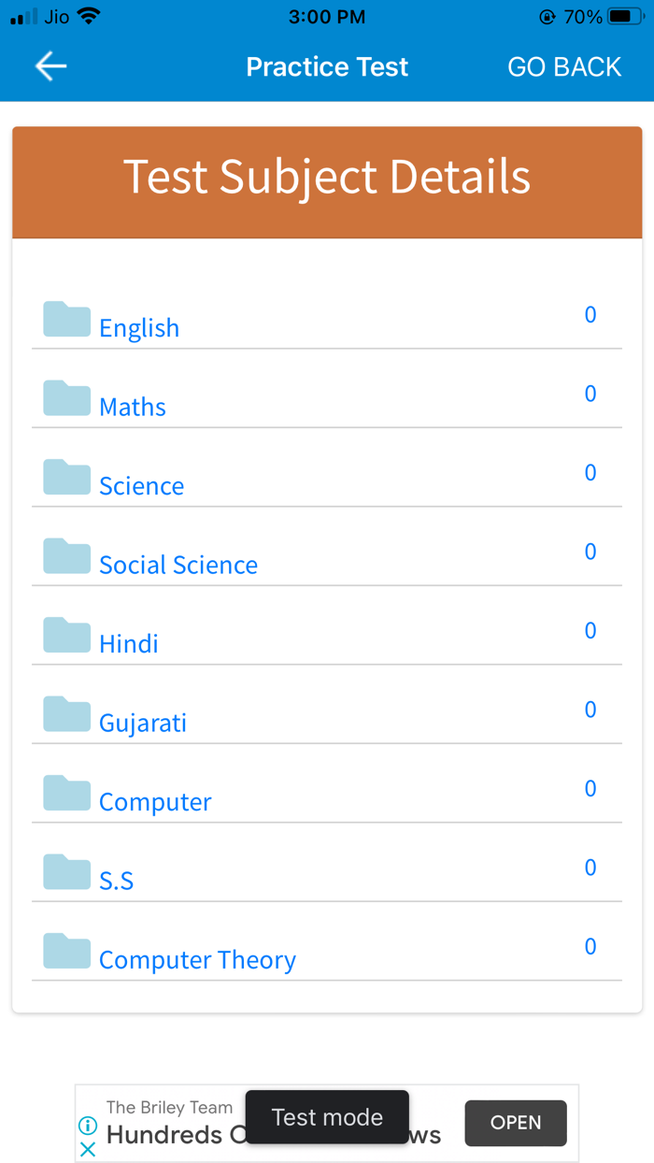Tap the OPEN button on the ad
Viewport: 654px width, 1163px height.
pos(515,1123)
